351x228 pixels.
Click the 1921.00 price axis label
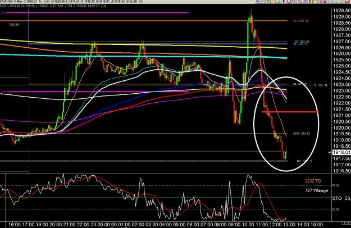[341, 116]
